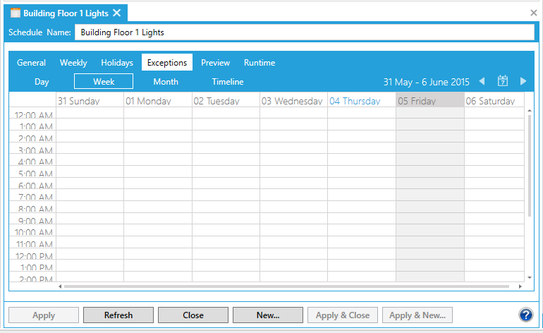Switch calendar to Day view
Viewport: 543px width, 333px height.
pyautogui.click(x=42, y=82)
